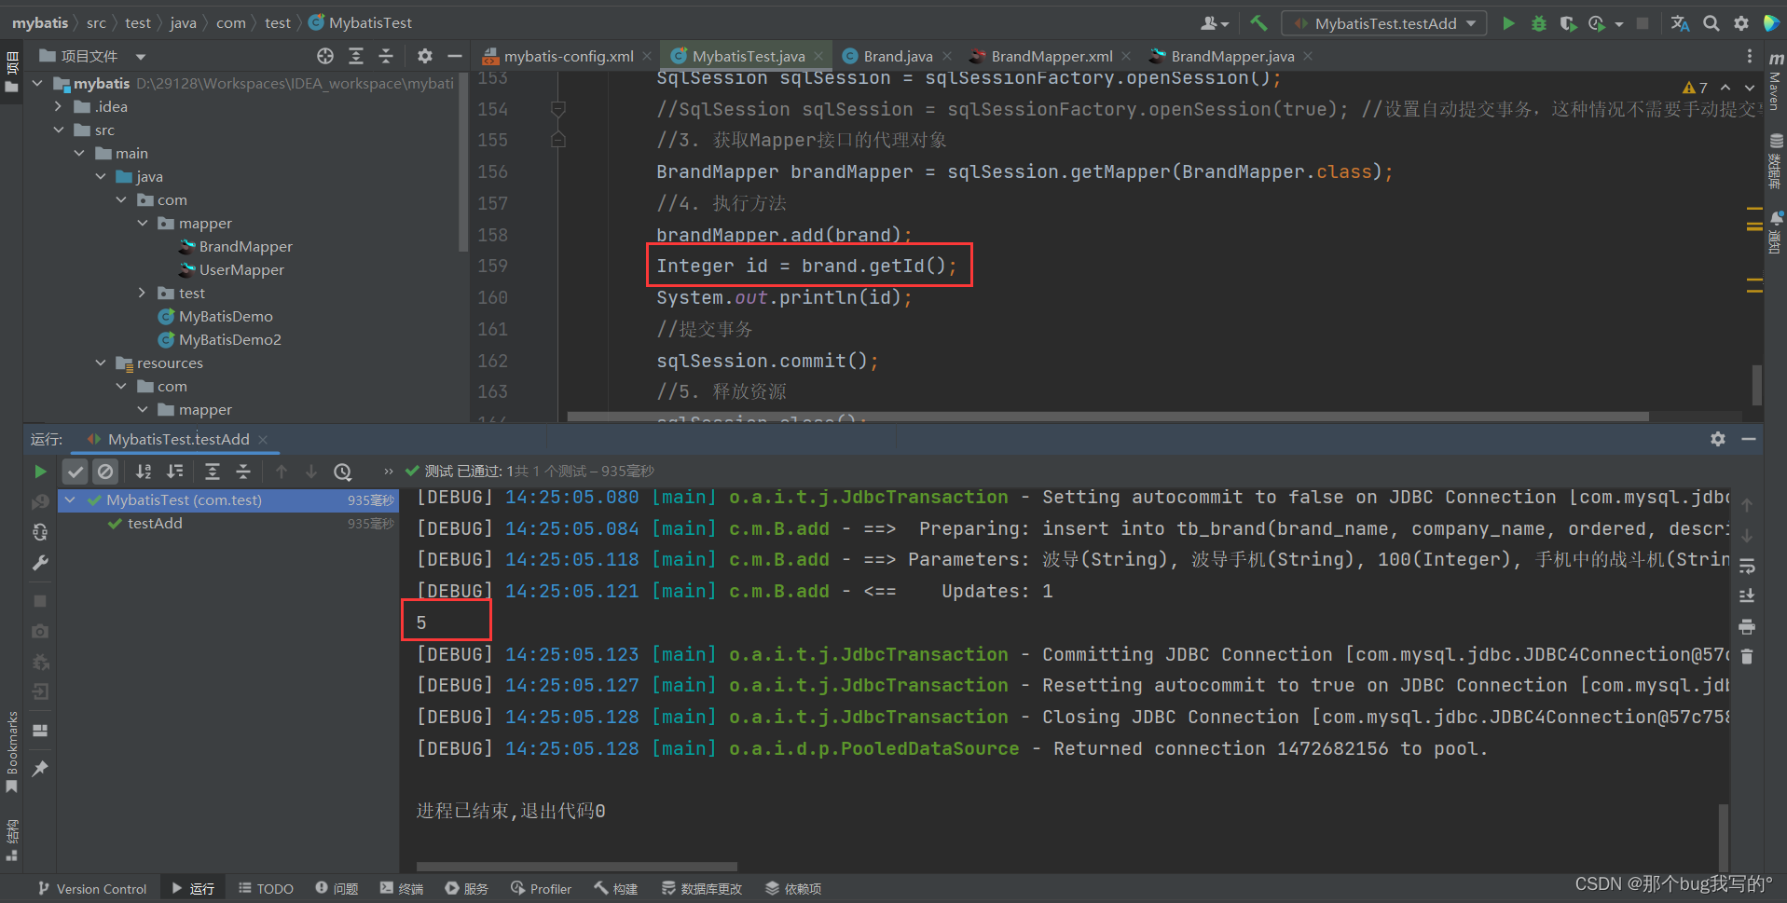The width and height of the screenshot is (1787, 903).
Task: Open profiler options dropdown arrow in toolbar
Action: click(x=1619, y=24)
